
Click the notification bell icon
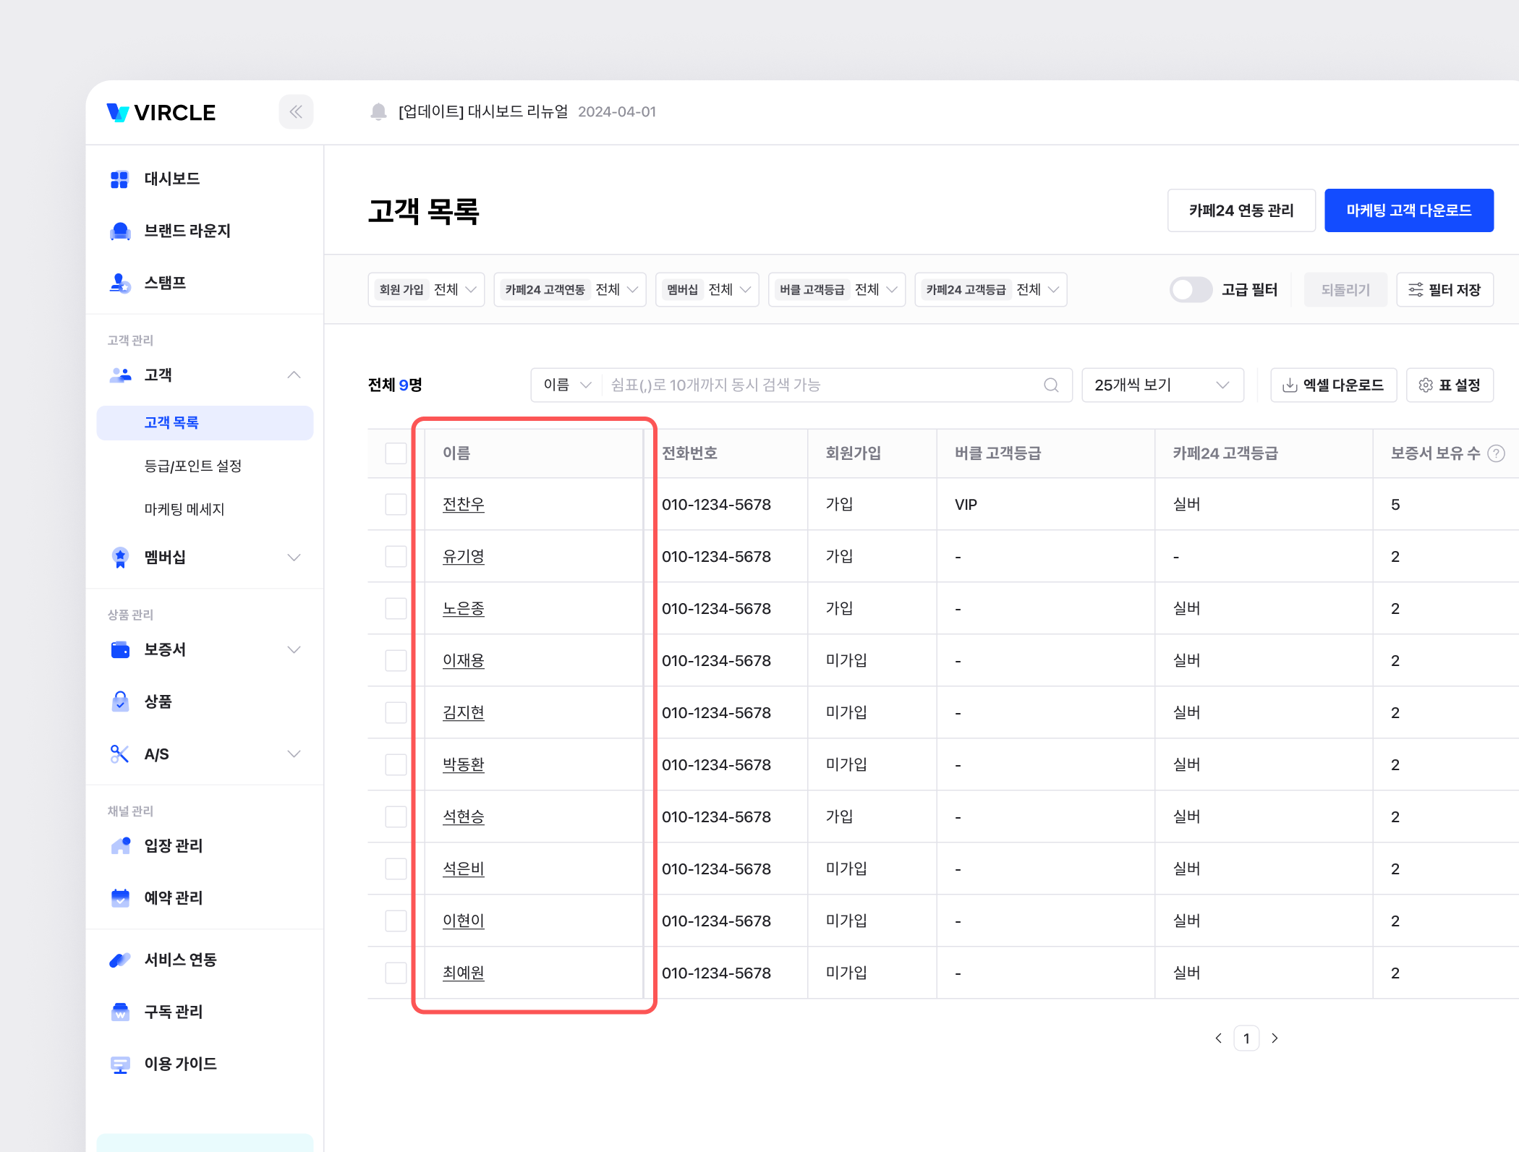[378, 111]
